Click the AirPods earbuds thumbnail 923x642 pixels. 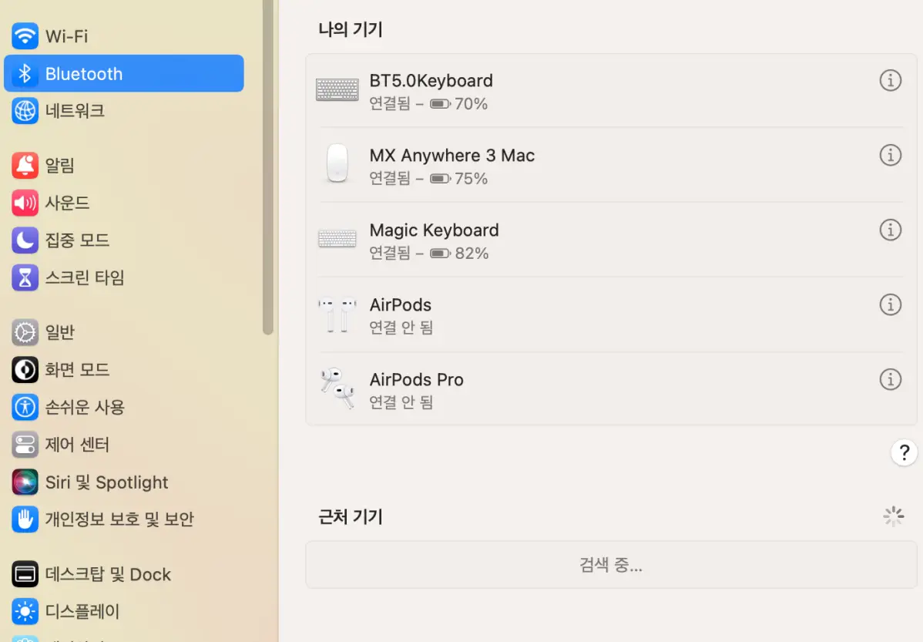tap(337, 314)
